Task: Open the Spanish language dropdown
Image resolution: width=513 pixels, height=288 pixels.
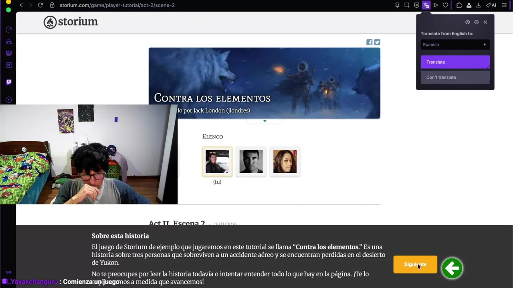Action: click(x=455, y=45)
